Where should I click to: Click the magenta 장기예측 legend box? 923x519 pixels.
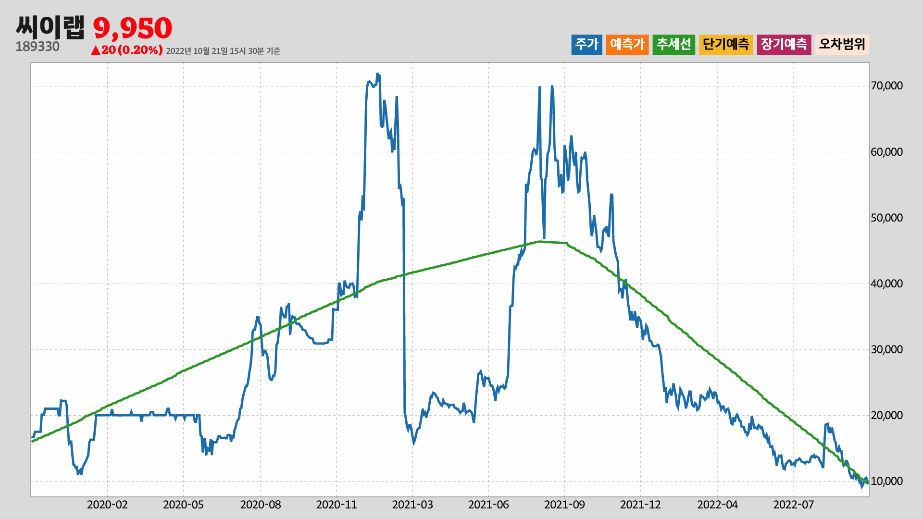point(784,45)
